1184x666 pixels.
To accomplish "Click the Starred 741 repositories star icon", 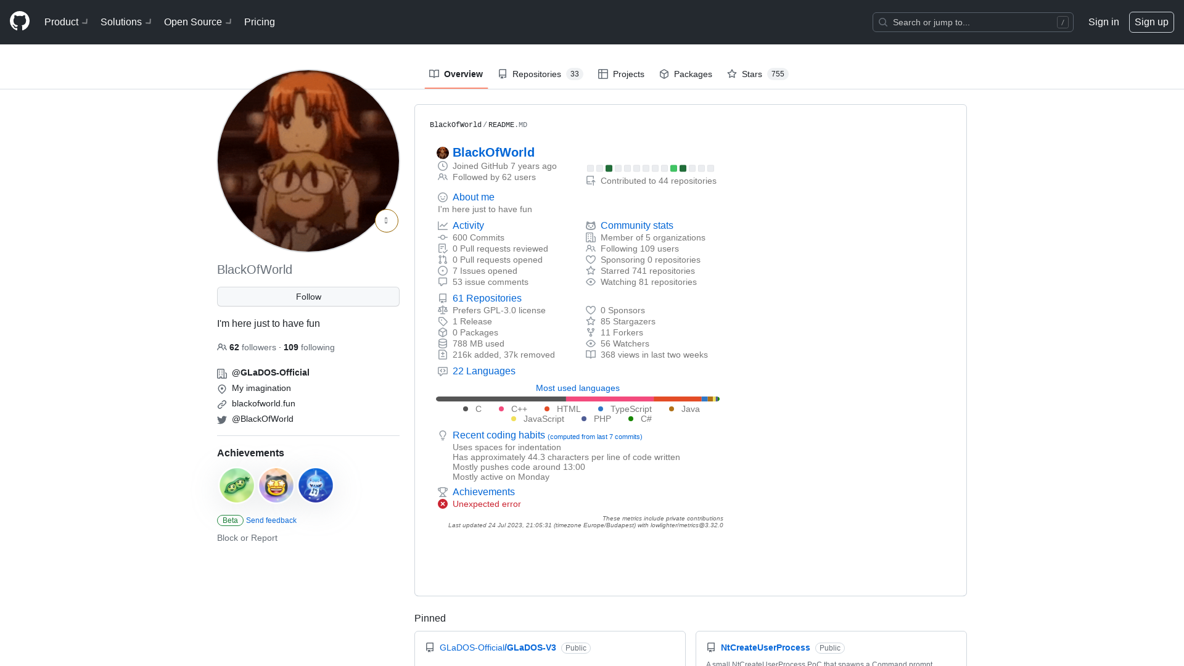I will coord(591,271).
